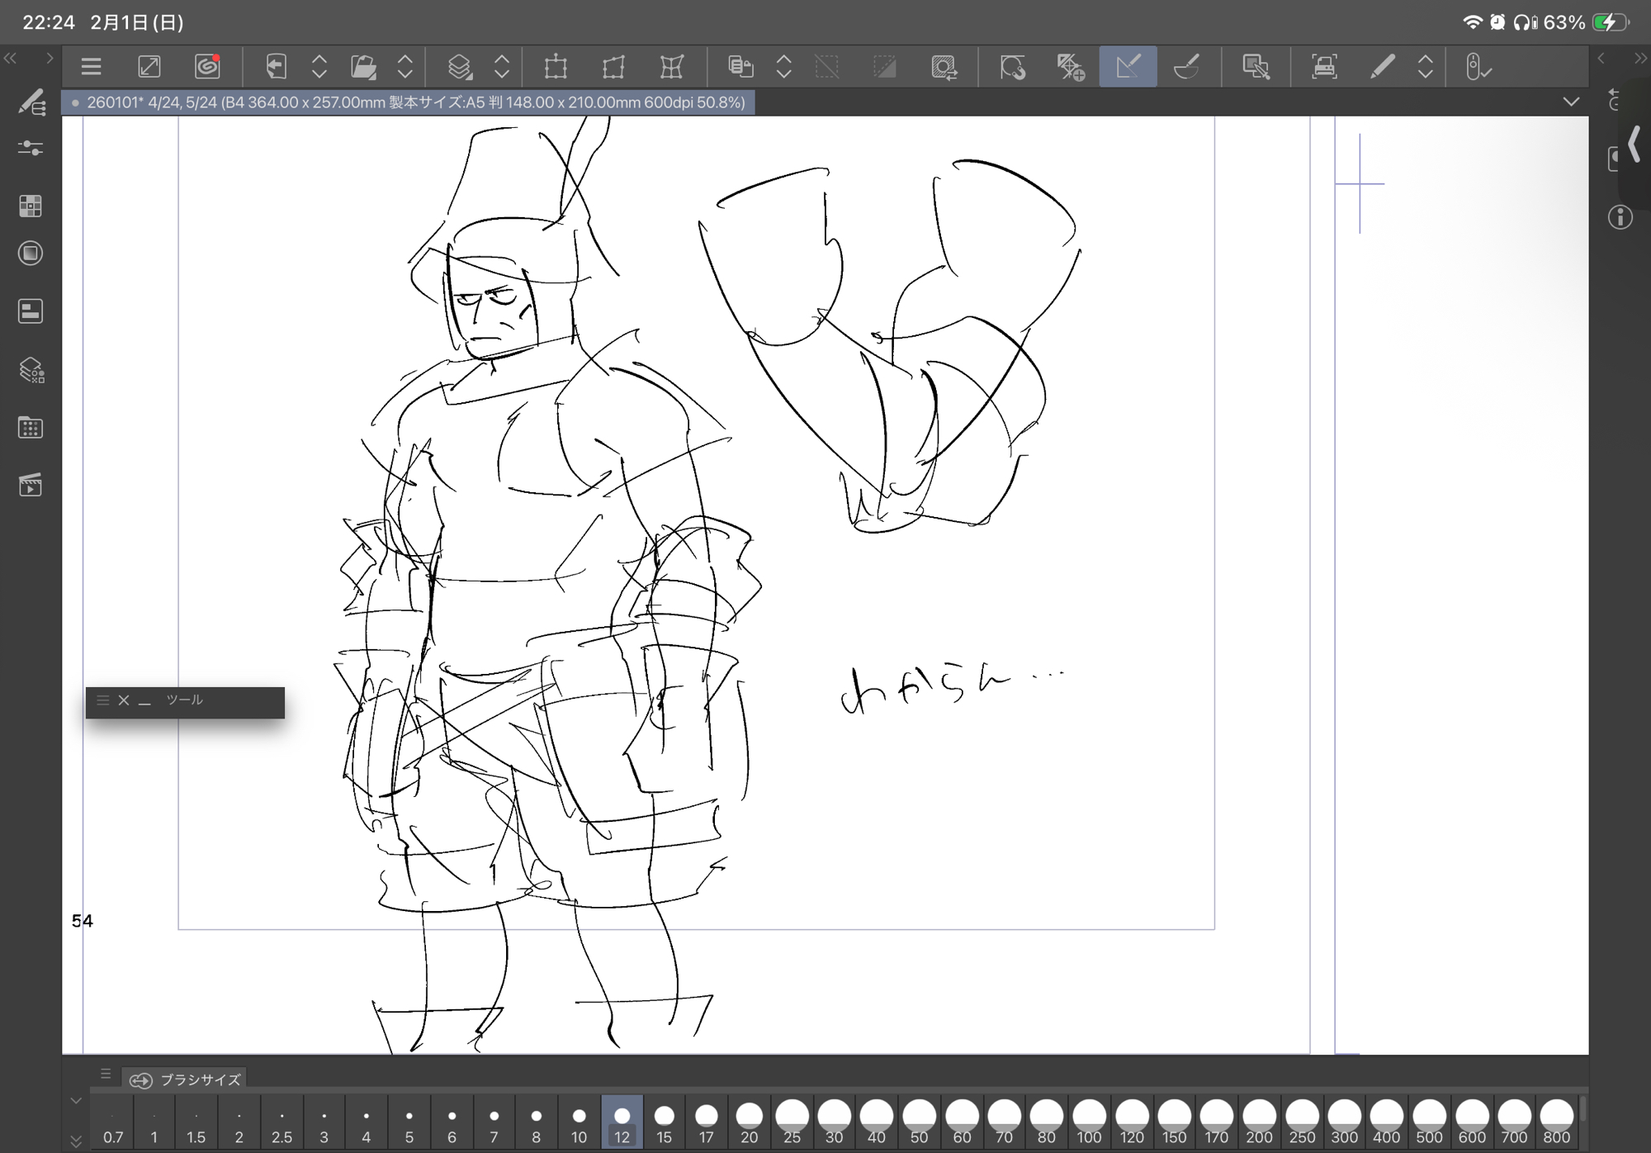Image resolution: width=1651 pixels, height=1153 pixels.
Task: Open the floating ツール palette menu icon
Action: [103, 700]
